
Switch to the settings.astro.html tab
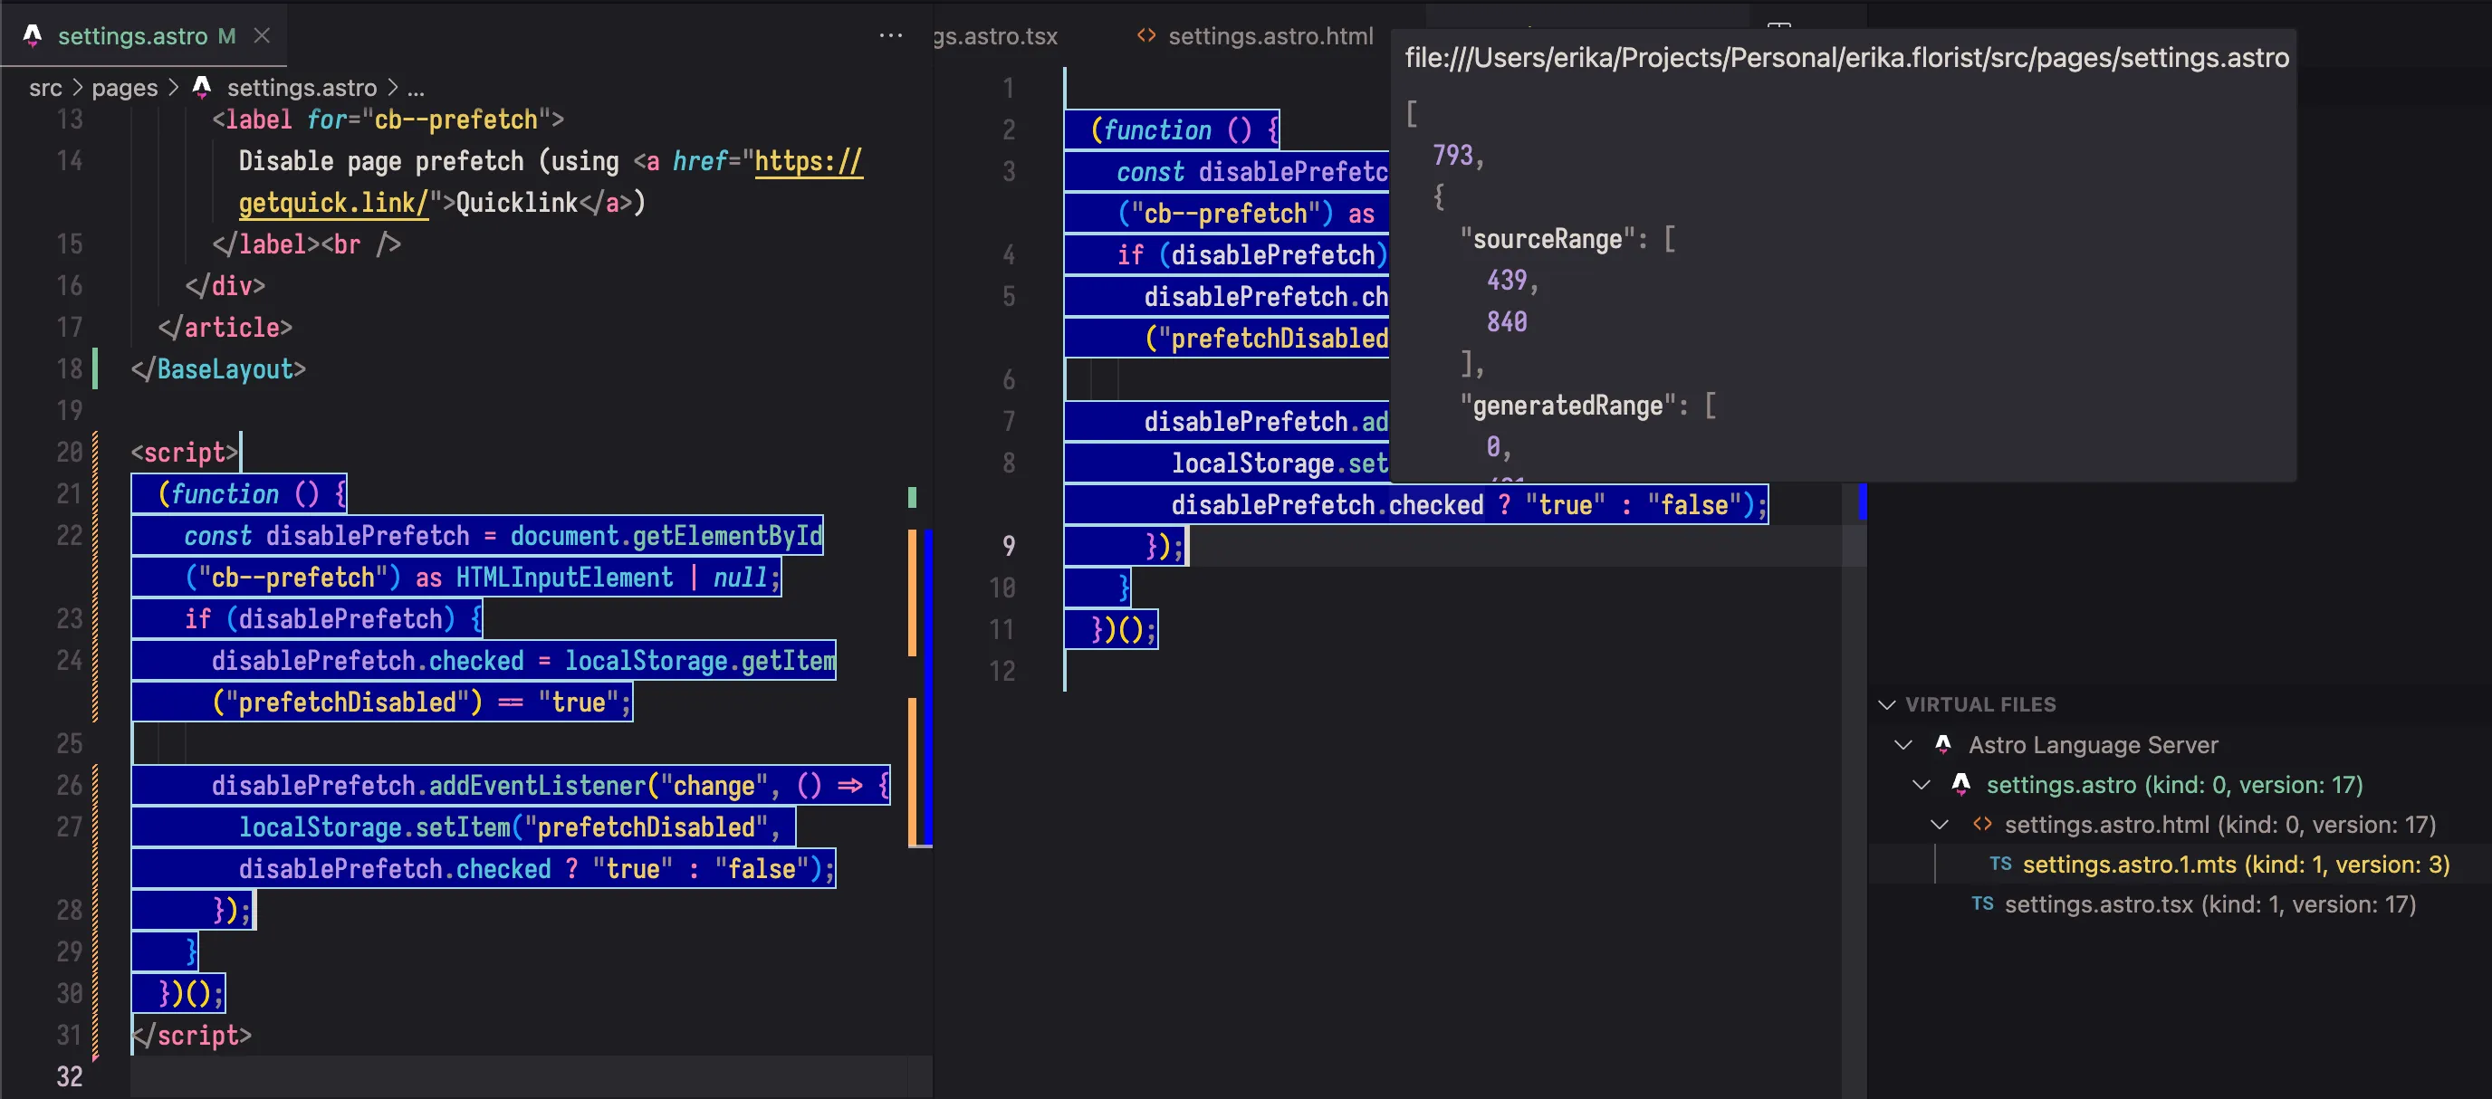pos(1255,36)
